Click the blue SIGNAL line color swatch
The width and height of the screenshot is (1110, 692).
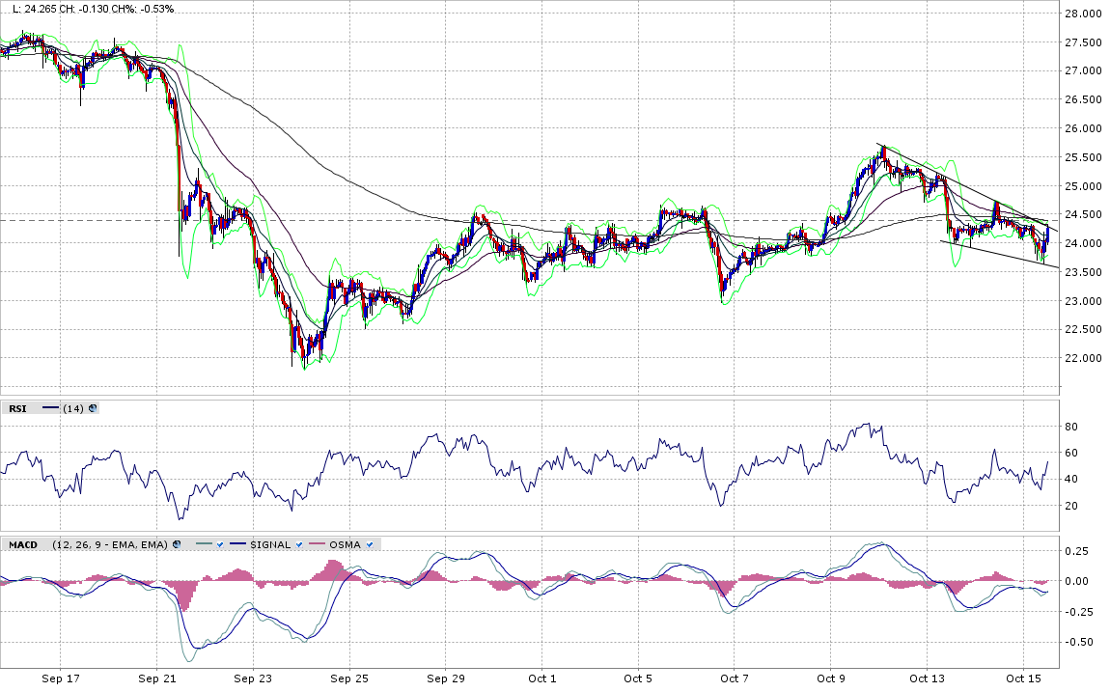point(238,544)
